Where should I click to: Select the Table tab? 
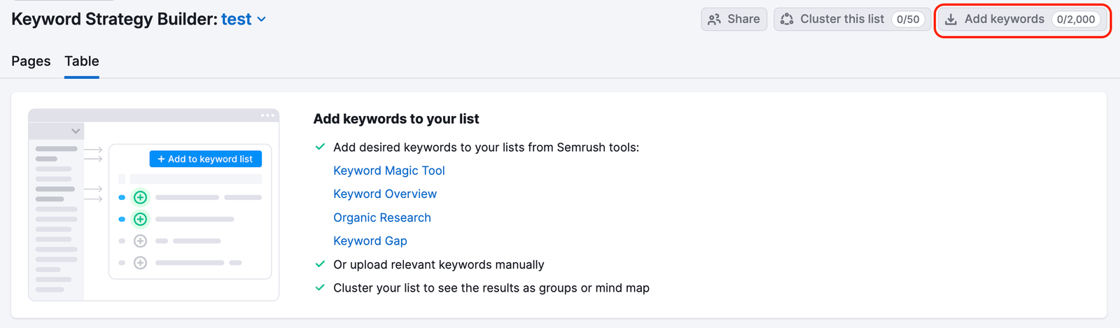tap(82, 62)
